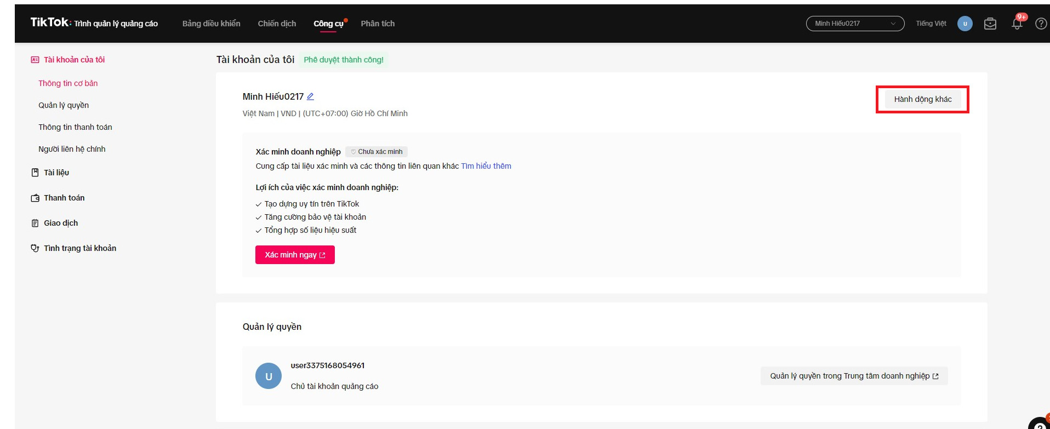Click the Tài liệu sidebar icon

click(35, 173)
